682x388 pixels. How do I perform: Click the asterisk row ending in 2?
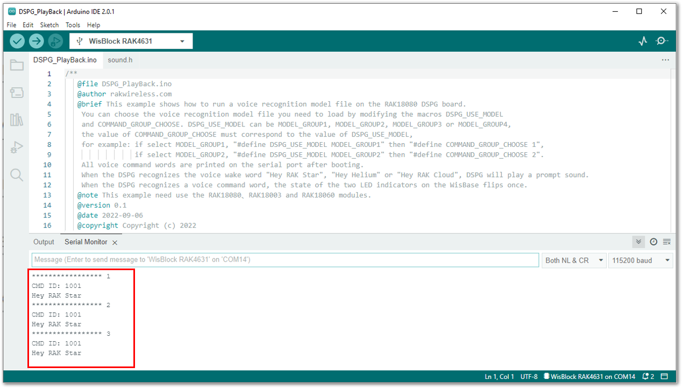click(x=71, y=305)
